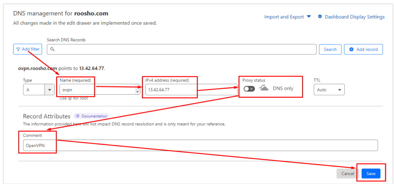
Task: Click the grey cloud DNS only icon
Action: (x=264, y=88)
